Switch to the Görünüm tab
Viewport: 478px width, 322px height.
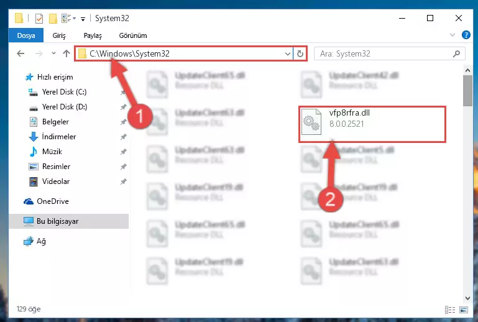point(133,35)
